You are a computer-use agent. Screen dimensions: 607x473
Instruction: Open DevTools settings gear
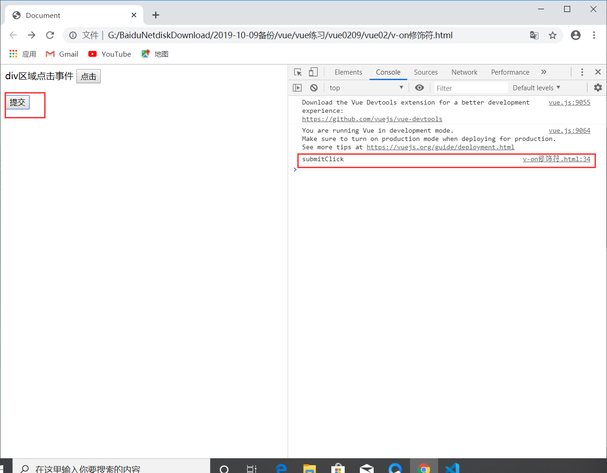pyautogui.click(x=597, y=88)
